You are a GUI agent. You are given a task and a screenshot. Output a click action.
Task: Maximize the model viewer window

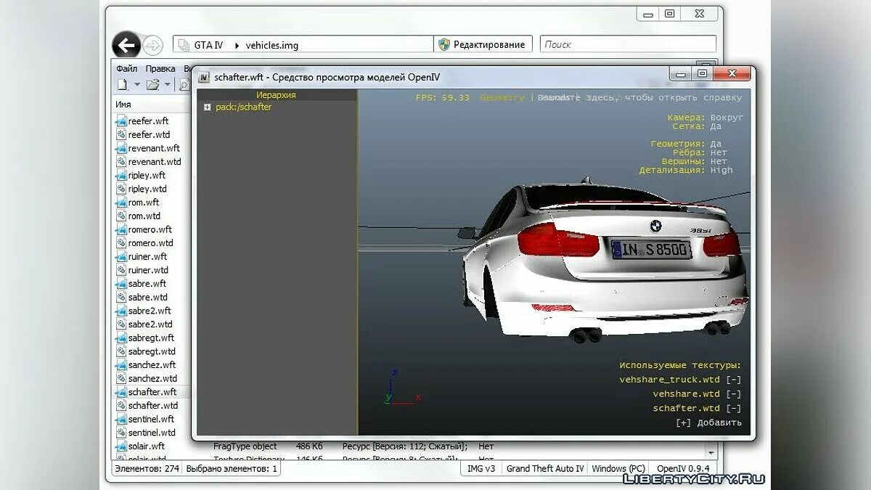click(702, 73)
